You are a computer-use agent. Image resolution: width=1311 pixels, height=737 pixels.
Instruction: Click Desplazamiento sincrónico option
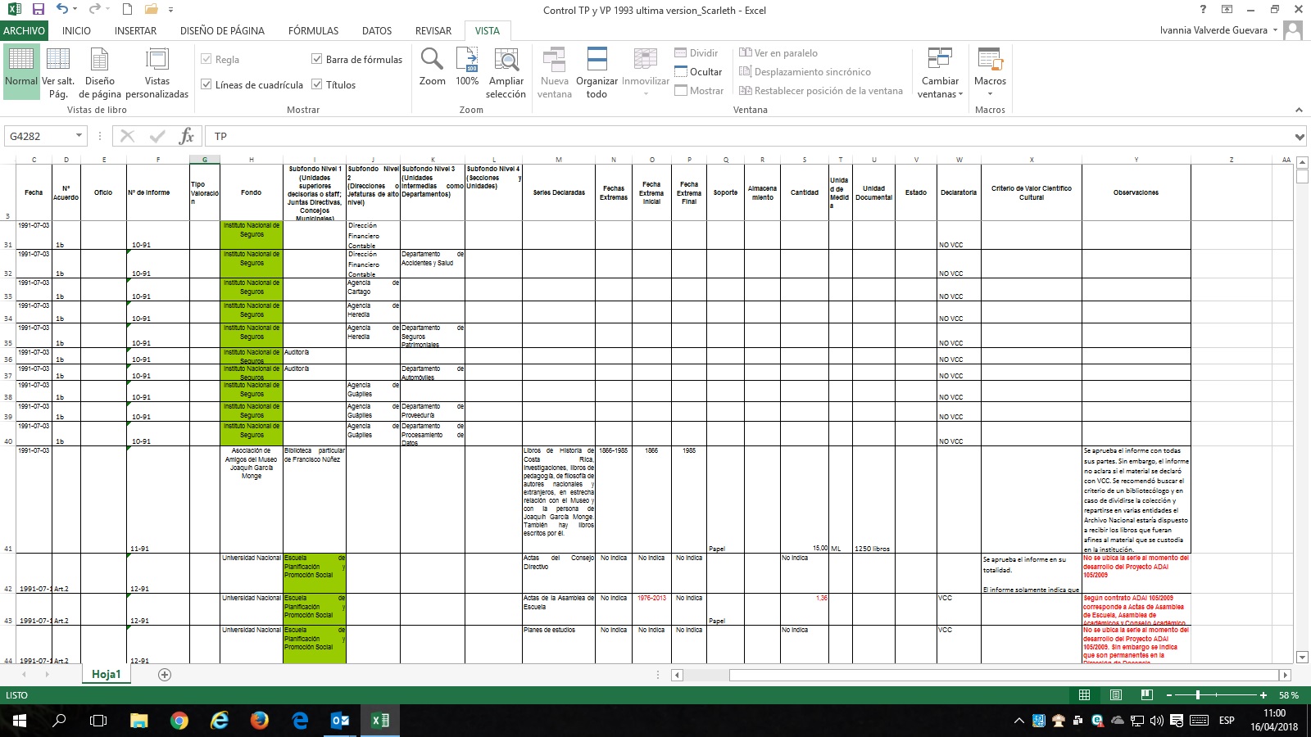805,72
